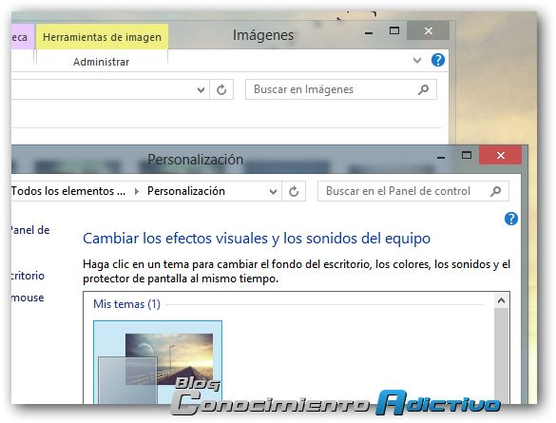Screen dimensions: 556x423
Task: Maximize the Personalización window
Action: [467, 155]
